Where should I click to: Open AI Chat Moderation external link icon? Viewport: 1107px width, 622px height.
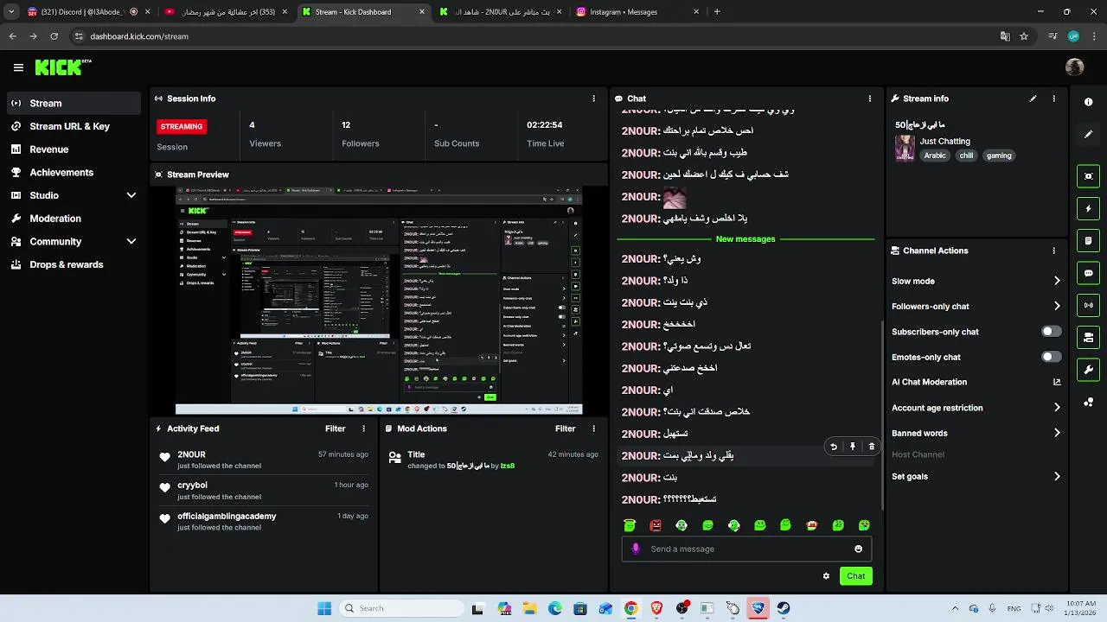1057,382
